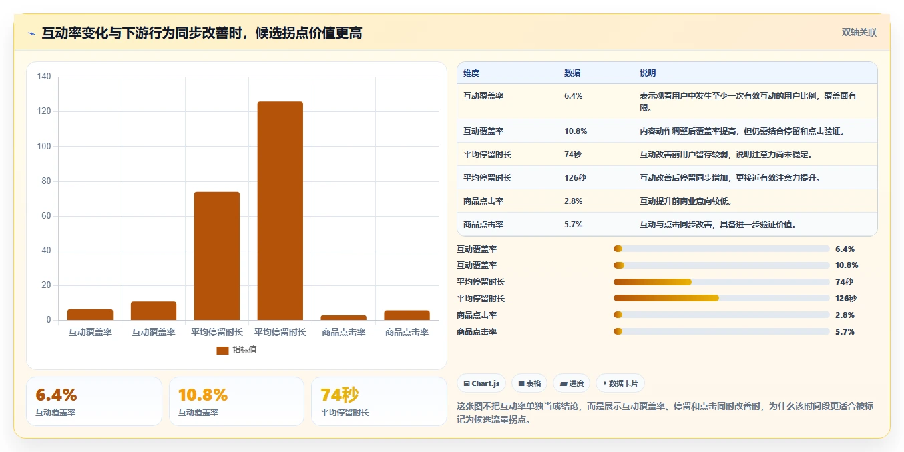Image resolution: width=904 pixels, height=452 pixels.
Task: Click table note '互动改善前用户留存较弱，说明注意力尚未稳定。'
Action: (726, 155)
